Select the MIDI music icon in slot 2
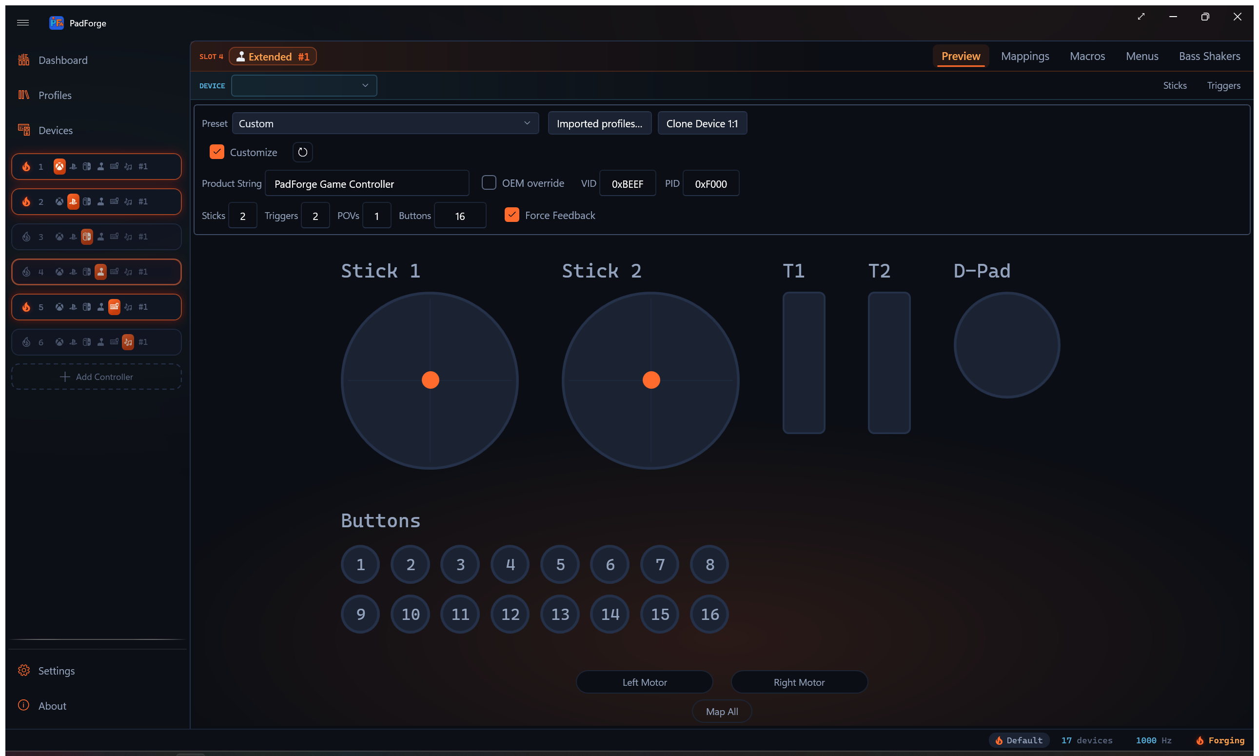The height and width of the screenshot is (756, 1259). (128, 202)
